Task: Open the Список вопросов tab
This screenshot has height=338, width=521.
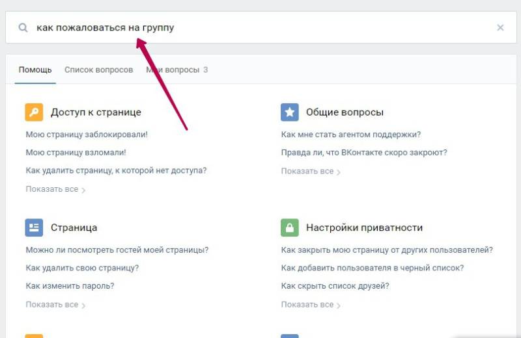Action: 98,70
